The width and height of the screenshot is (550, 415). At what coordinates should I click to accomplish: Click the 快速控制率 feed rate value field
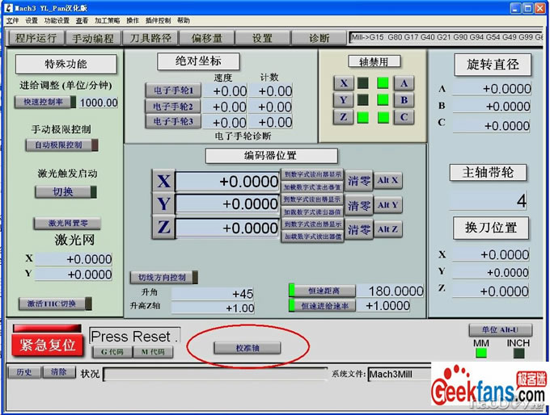(98, 103)
